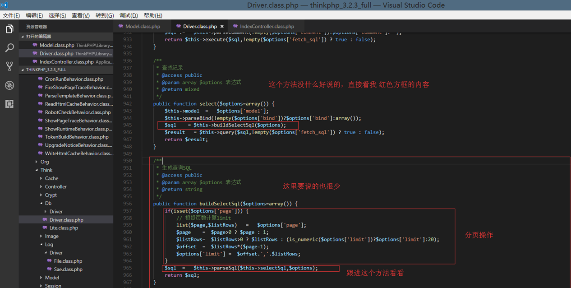571x288 pixels.
Task: Open ParseTemplateBehavior.class.php file
Action: (78, 96)
